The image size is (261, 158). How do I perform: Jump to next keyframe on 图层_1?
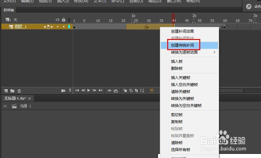(x=52, y=27)
